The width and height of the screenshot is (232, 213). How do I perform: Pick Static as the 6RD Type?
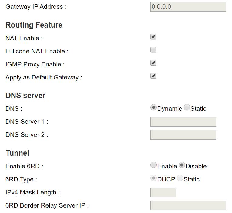(180, 178)
